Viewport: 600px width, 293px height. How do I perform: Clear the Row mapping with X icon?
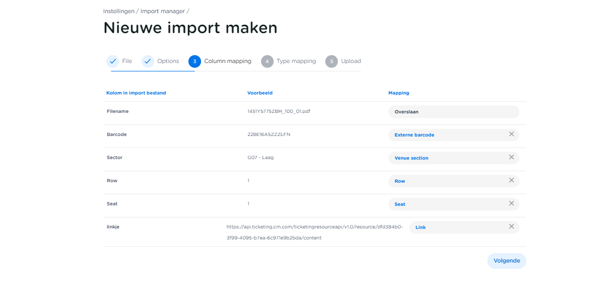[x=511, y=181]
